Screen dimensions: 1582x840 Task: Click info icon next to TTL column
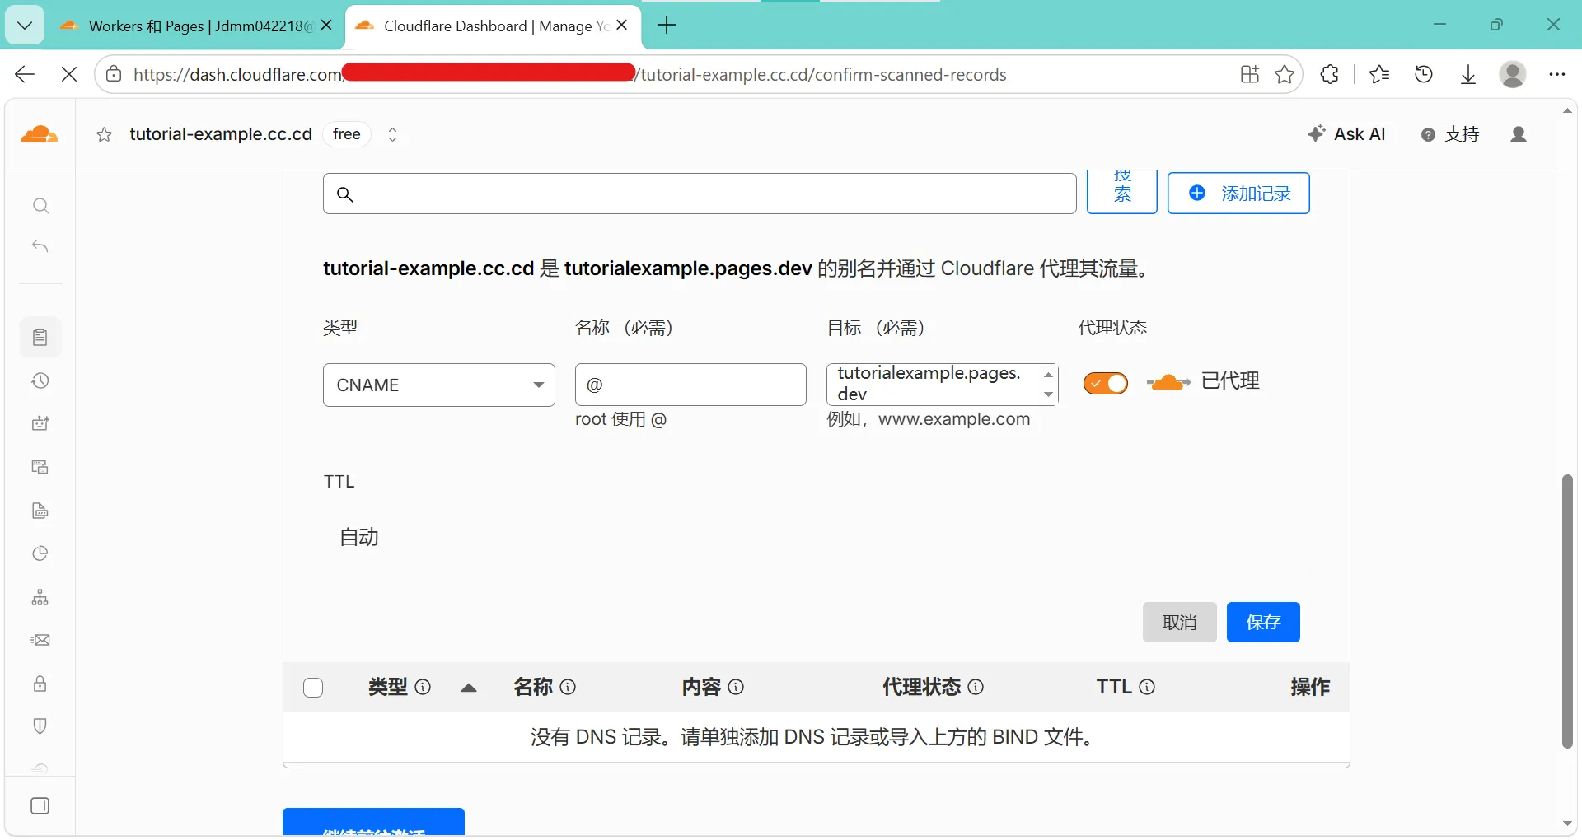pyautogui.click(x=1147, y=687)
